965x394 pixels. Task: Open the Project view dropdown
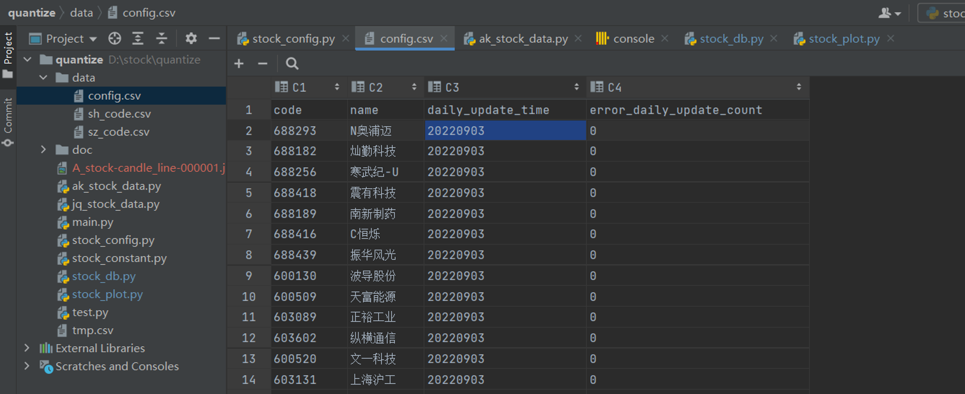(63, 39)
